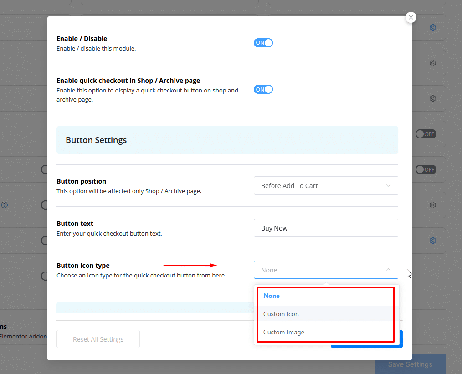
Task: Close the settings modal with the X icon
Action: (411, 17)
